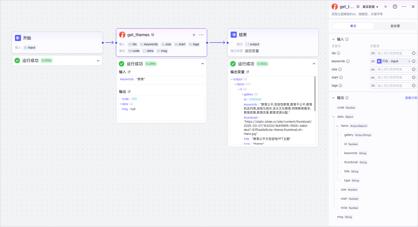Click info icon next to keywords parameter
Viewport: 418px width, 227px height.
[x=348, y=61]
